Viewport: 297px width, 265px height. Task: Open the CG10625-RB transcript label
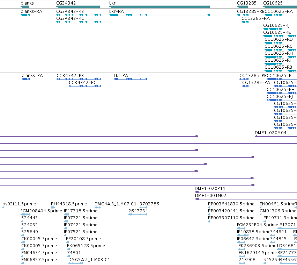tap(278, 67)
